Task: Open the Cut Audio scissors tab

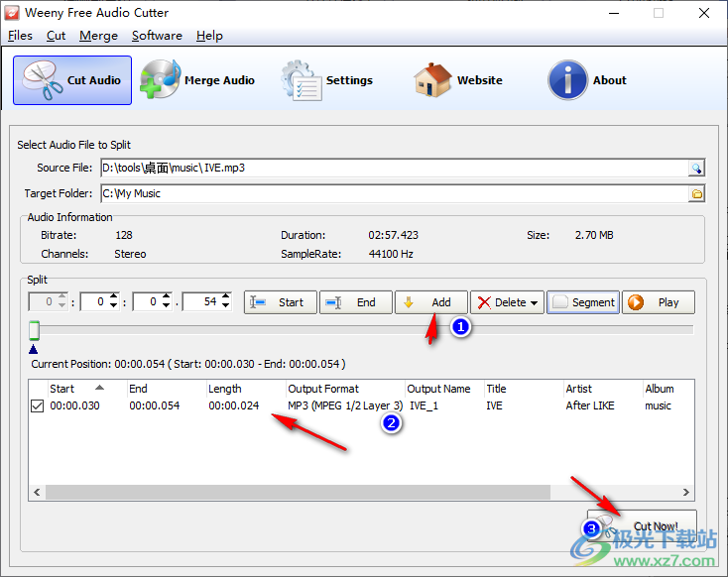Action: tap(72, 80)
